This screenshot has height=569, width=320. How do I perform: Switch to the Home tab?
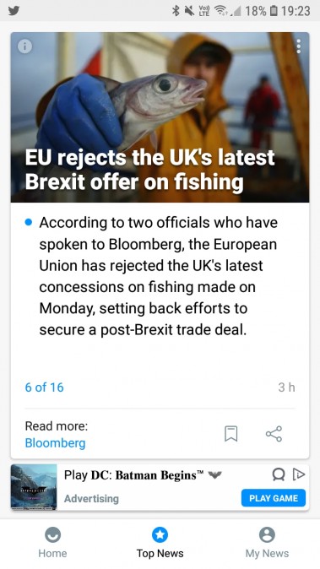click(52, 543)
